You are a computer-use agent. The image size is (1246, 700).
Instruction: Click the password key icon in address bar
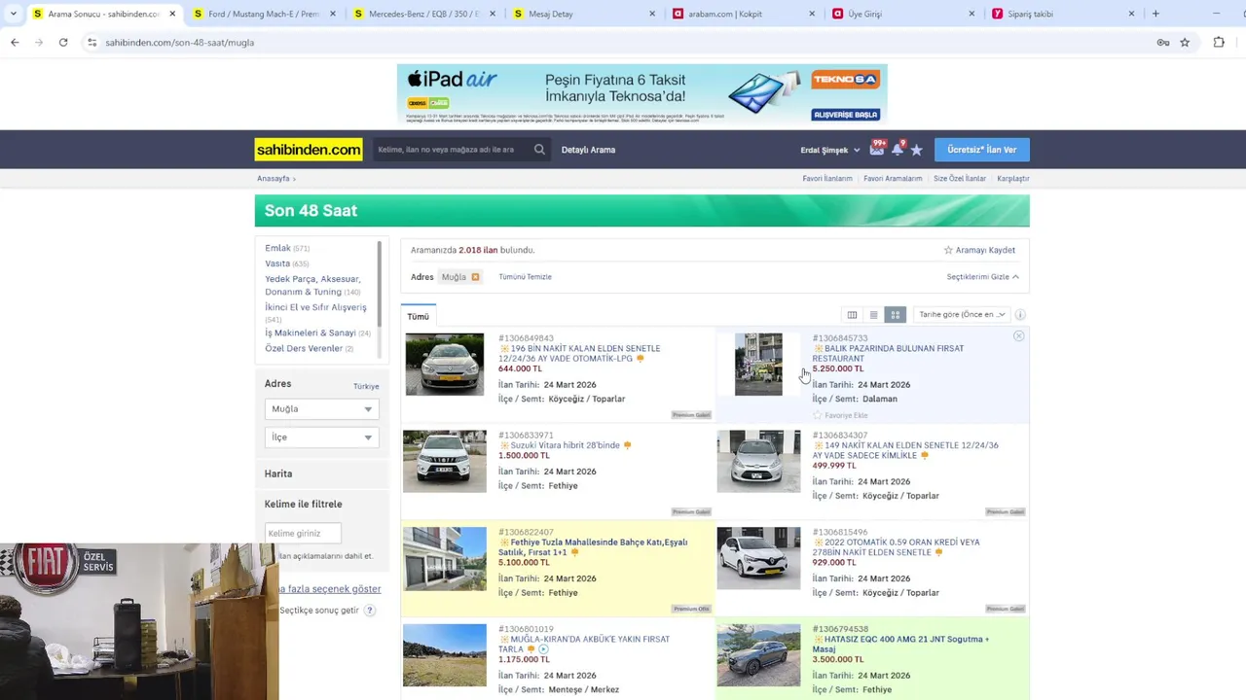1162,42
